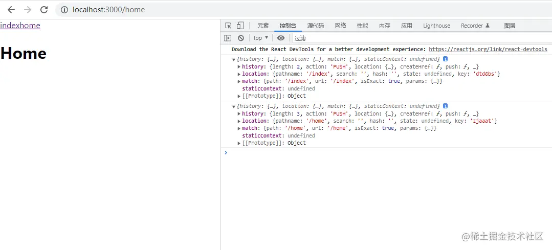
Task: Toggle the device toolbar icon
Action: pos(240,26)
